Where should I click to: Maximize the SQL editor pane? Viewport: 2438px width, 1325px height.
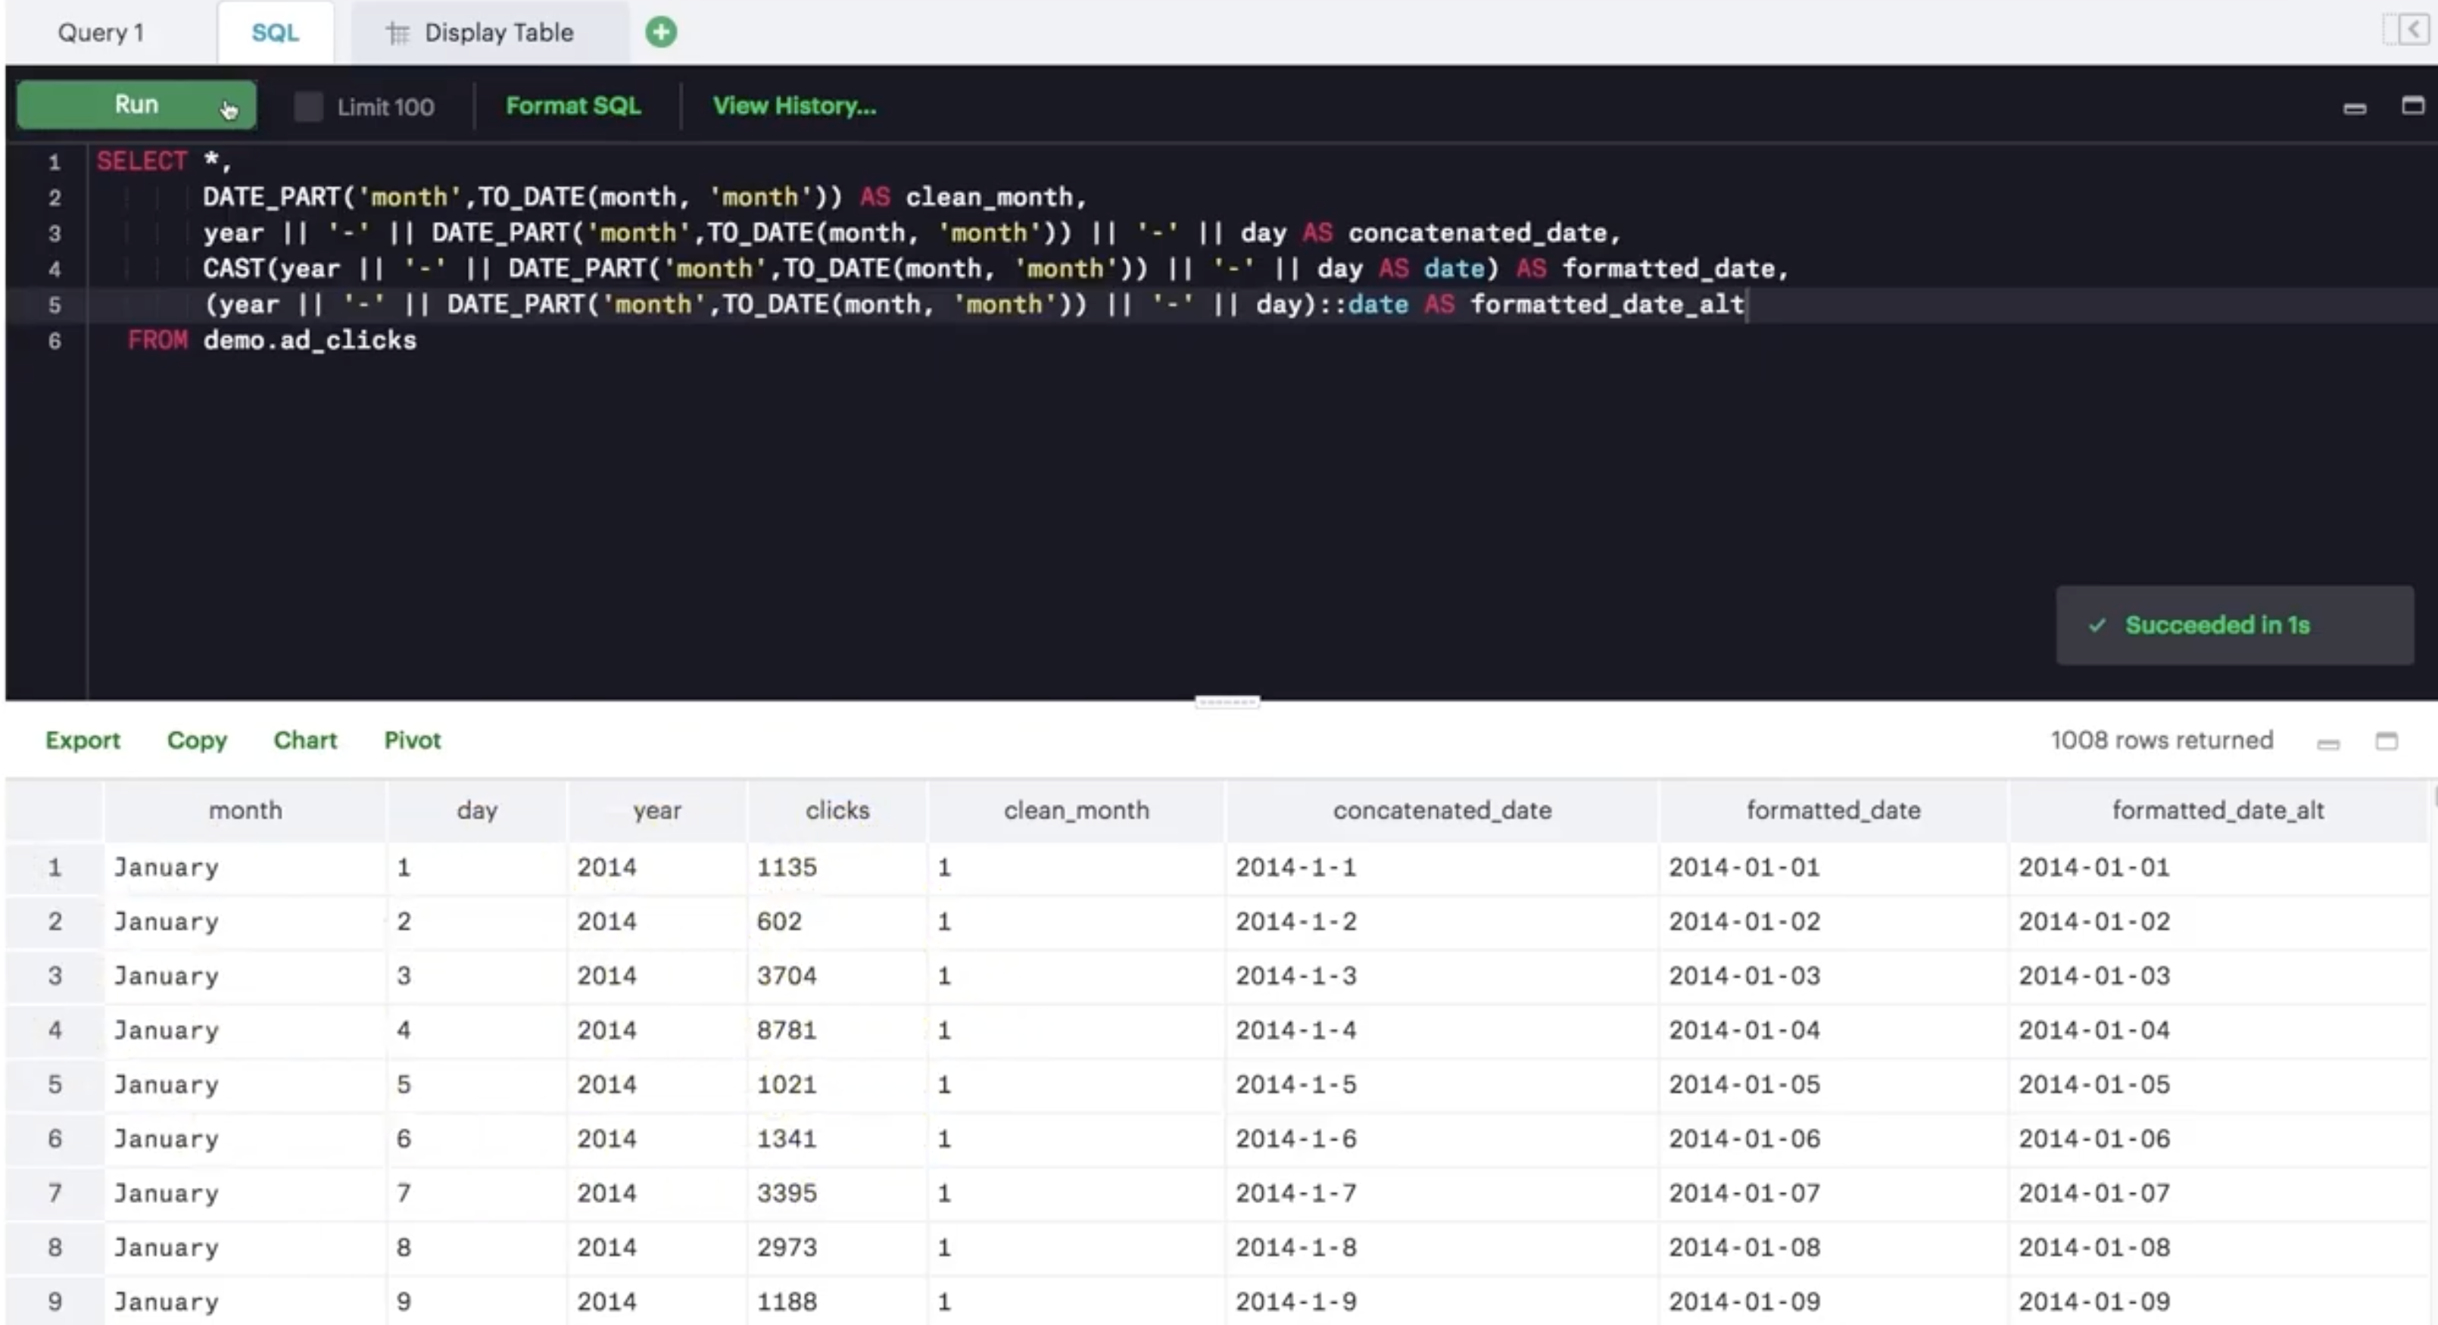coord(2412,105)
